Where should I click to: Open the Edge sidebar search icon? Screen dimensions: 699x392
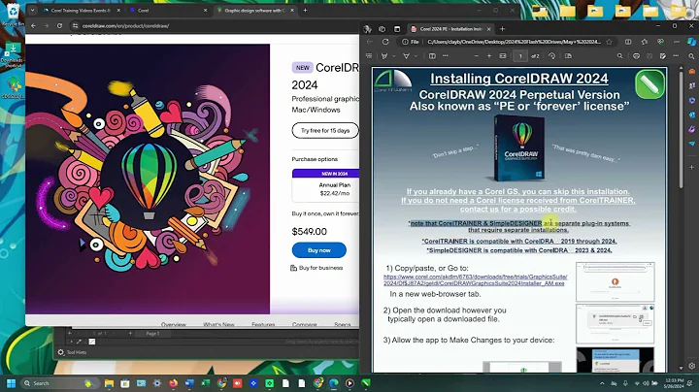692,56
